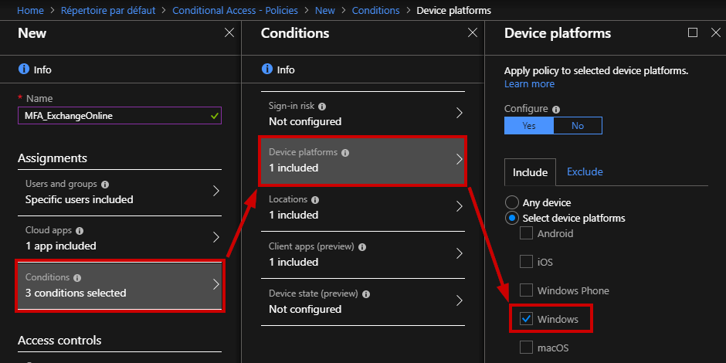The height and width of the screenshot is (363, 726).
Task: Tick the macOS checkbox
Action: click(x=526, y=347)
